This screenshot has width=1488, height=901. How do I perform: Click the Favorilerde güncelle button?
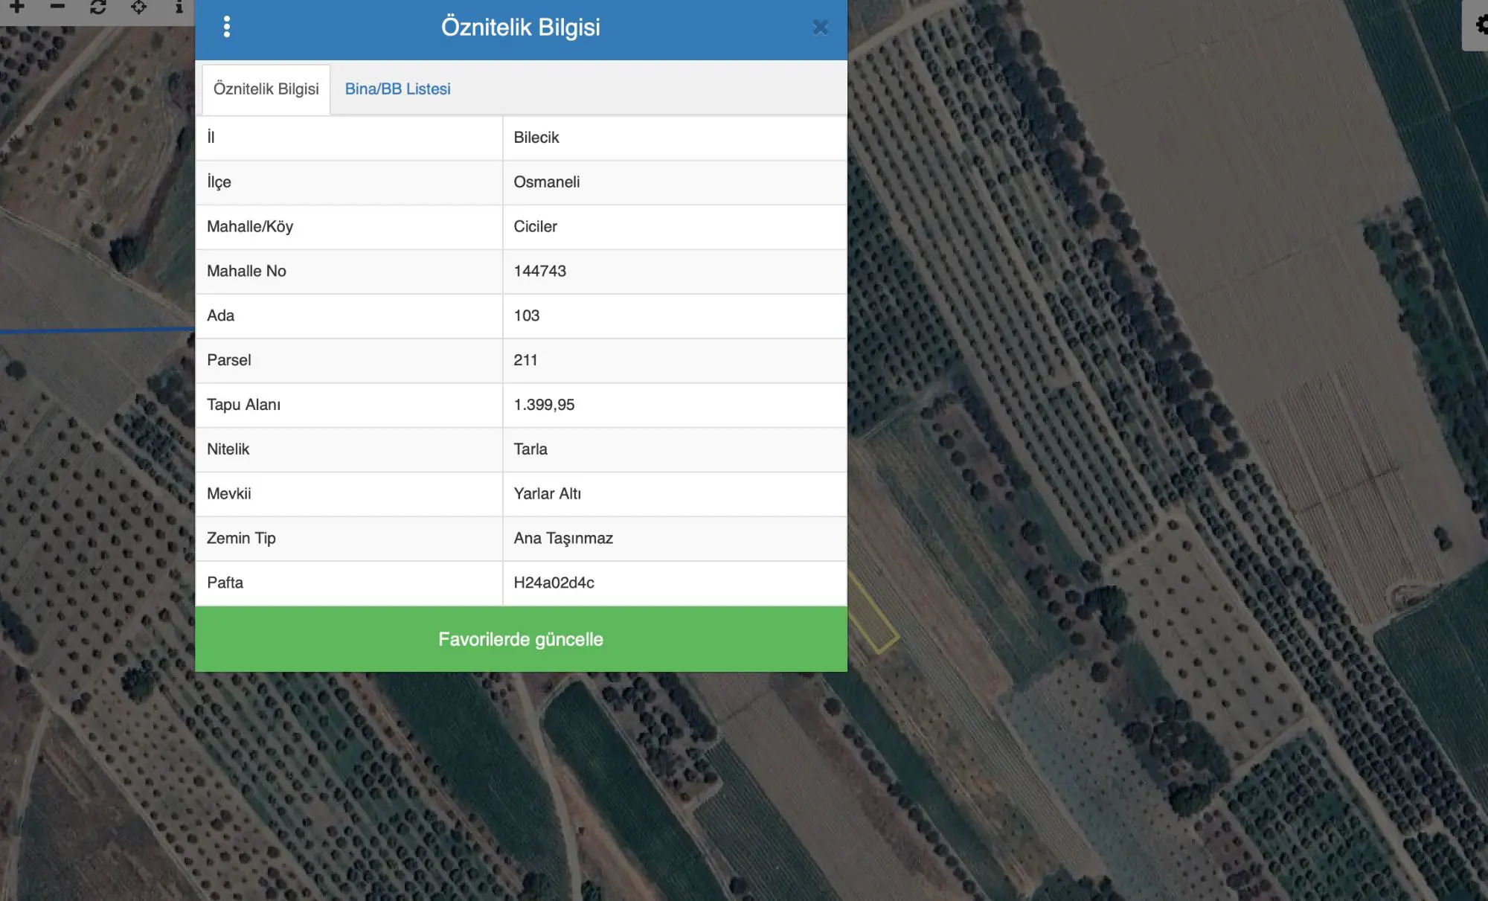pos(521,639)
